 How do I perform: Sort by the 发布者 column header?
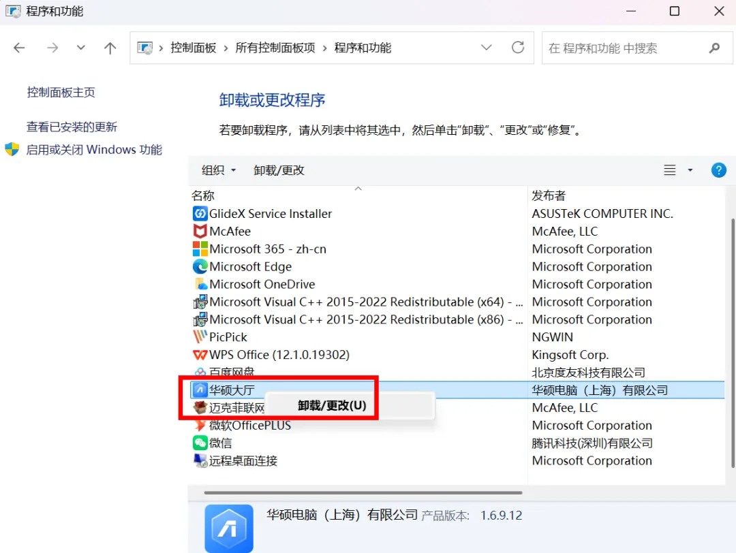pos(549,195)
